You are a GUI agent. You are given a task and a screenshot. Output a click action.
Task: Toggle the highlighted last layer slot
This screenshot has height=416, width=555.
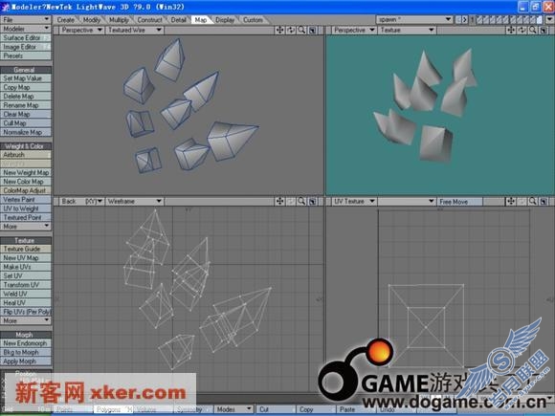[x=540, y=20]
